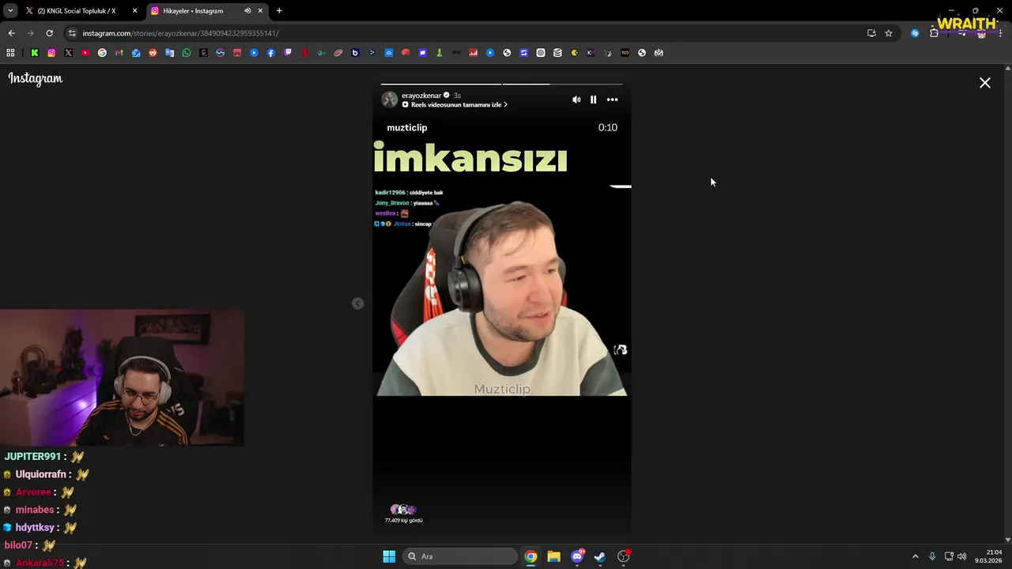
Task: Click the microphone tray icon
Action: tap(932, 556)
